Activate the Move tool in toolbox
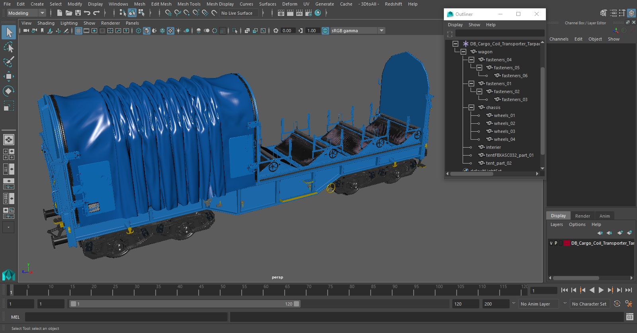This screenshot has width=637, height=333. point(9,76)
